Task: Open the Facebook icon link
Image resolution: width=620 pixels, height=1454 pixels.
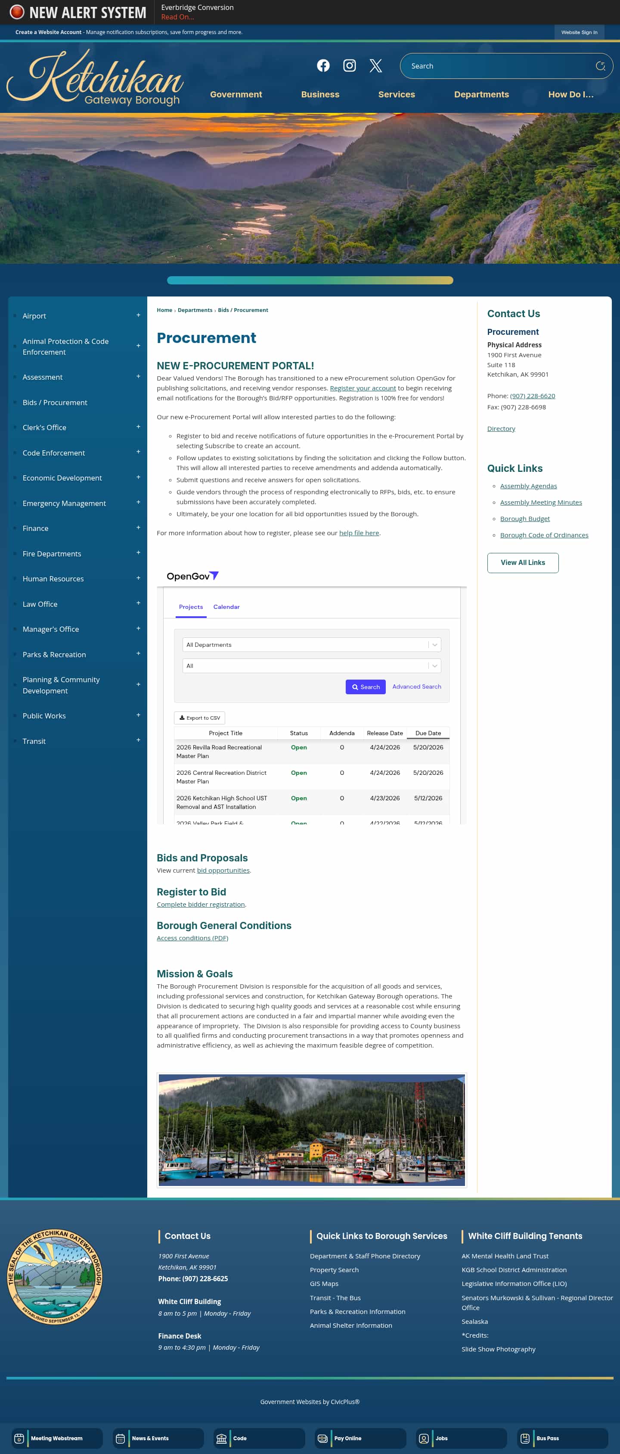Action: [x=323, y=66]
